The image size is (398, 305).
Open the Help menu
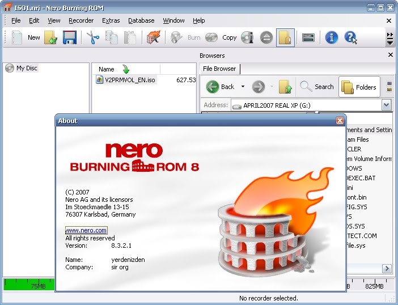[199, 20]
